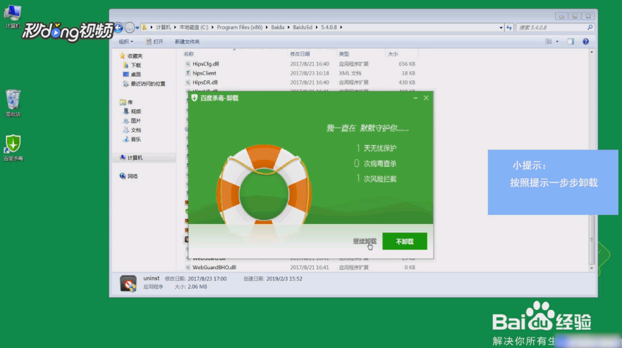Open the 计算机 desktop icon

[13, 16]
